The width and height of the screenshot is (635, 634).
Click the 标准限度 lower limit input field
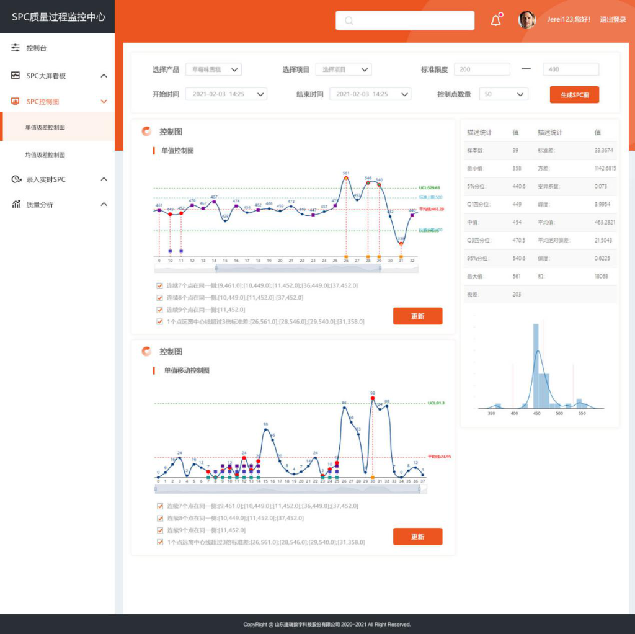pyautogui.click(x=482, y=69)
